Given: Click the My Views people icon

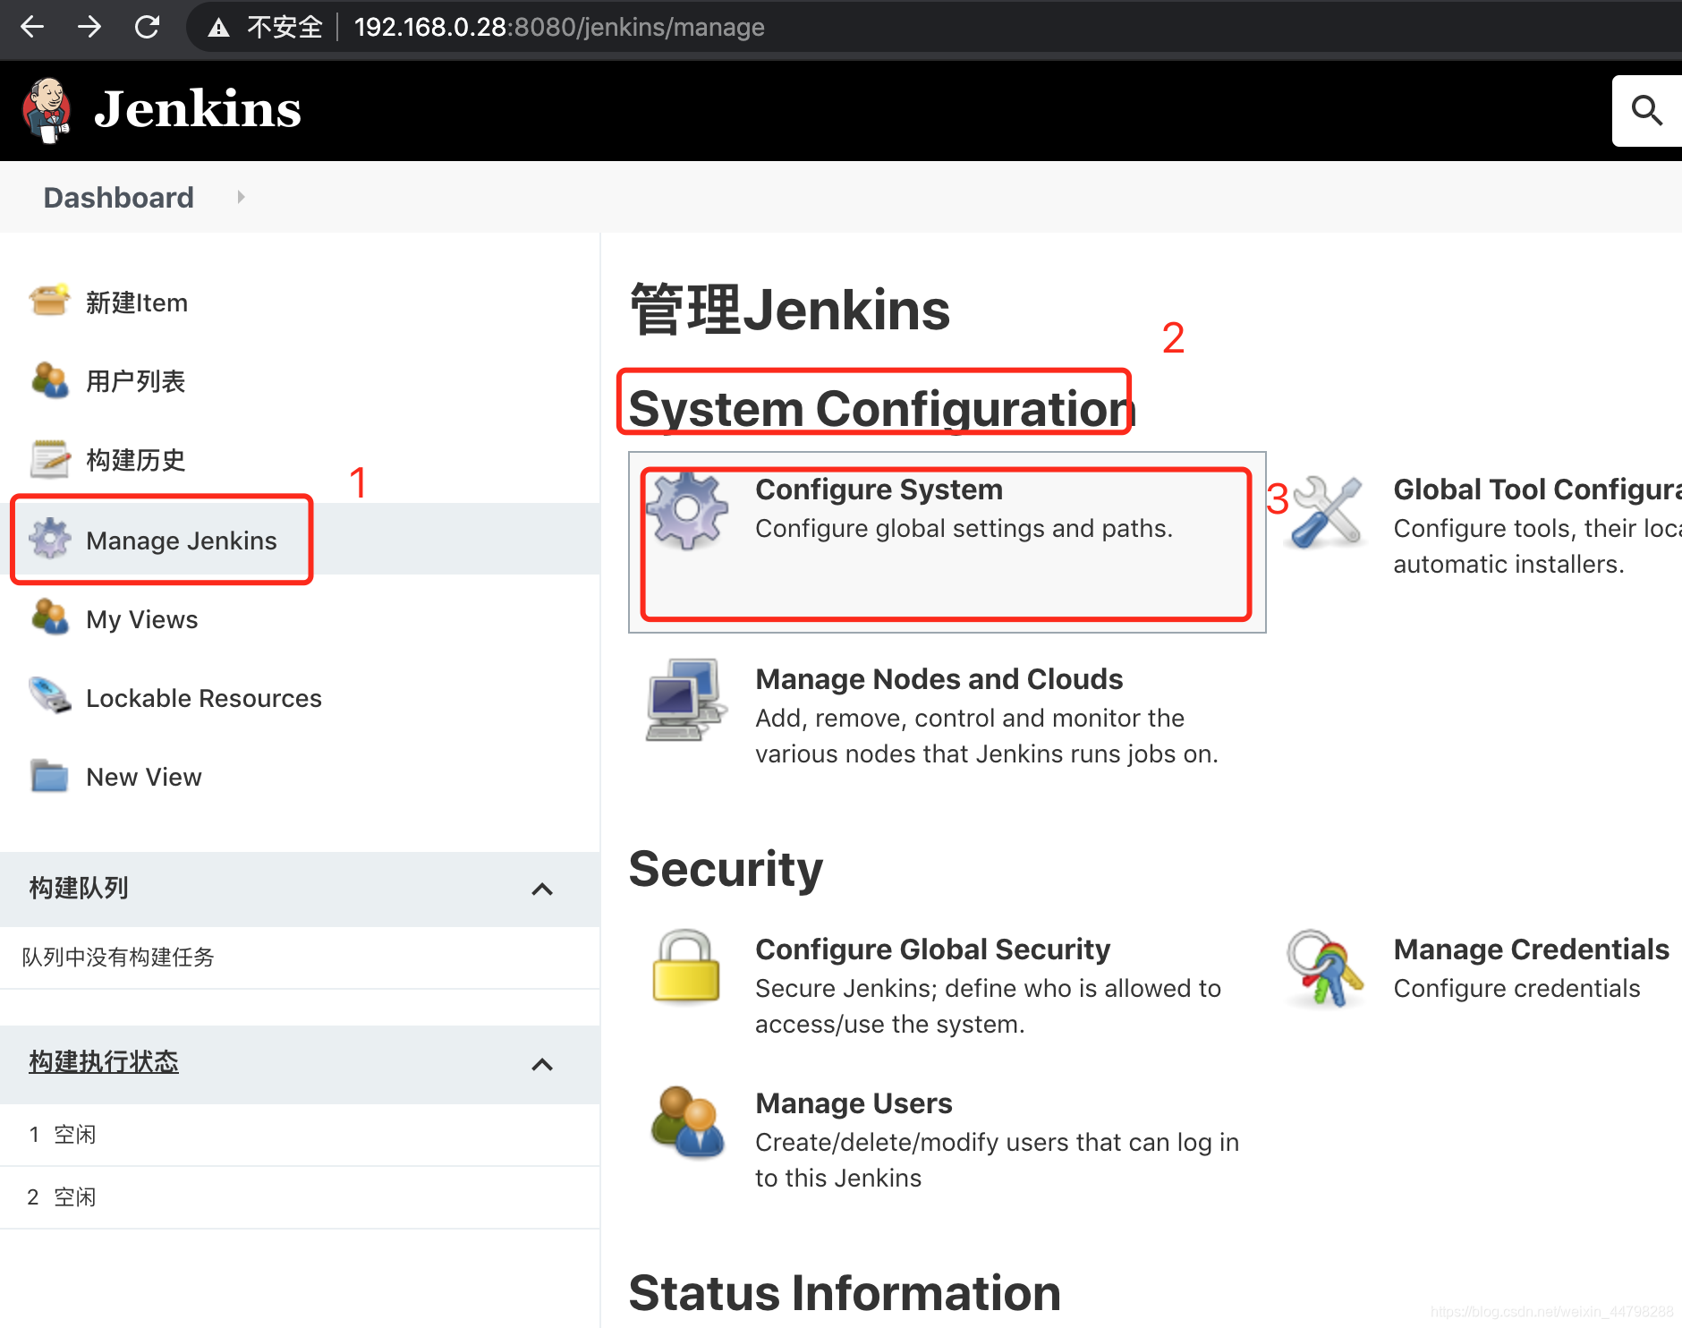Looking at the screenshot, I should [x=49, y=617].
